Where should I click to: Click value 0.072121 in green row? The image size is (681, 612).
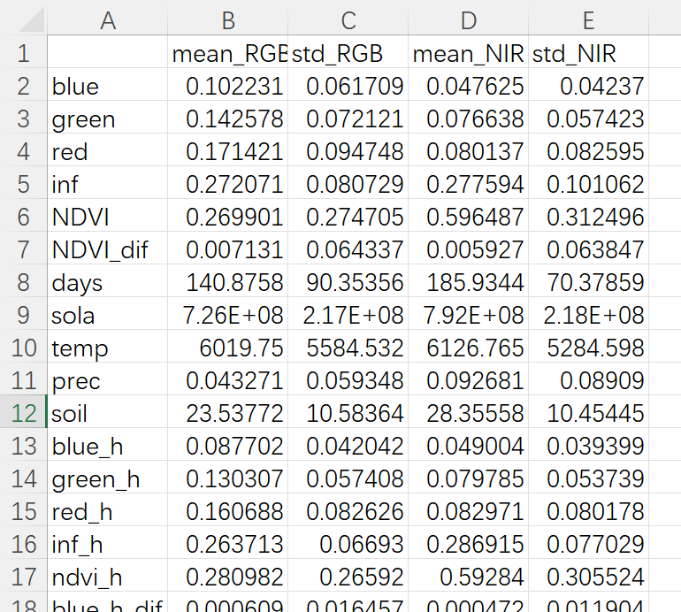click(348, 119)
